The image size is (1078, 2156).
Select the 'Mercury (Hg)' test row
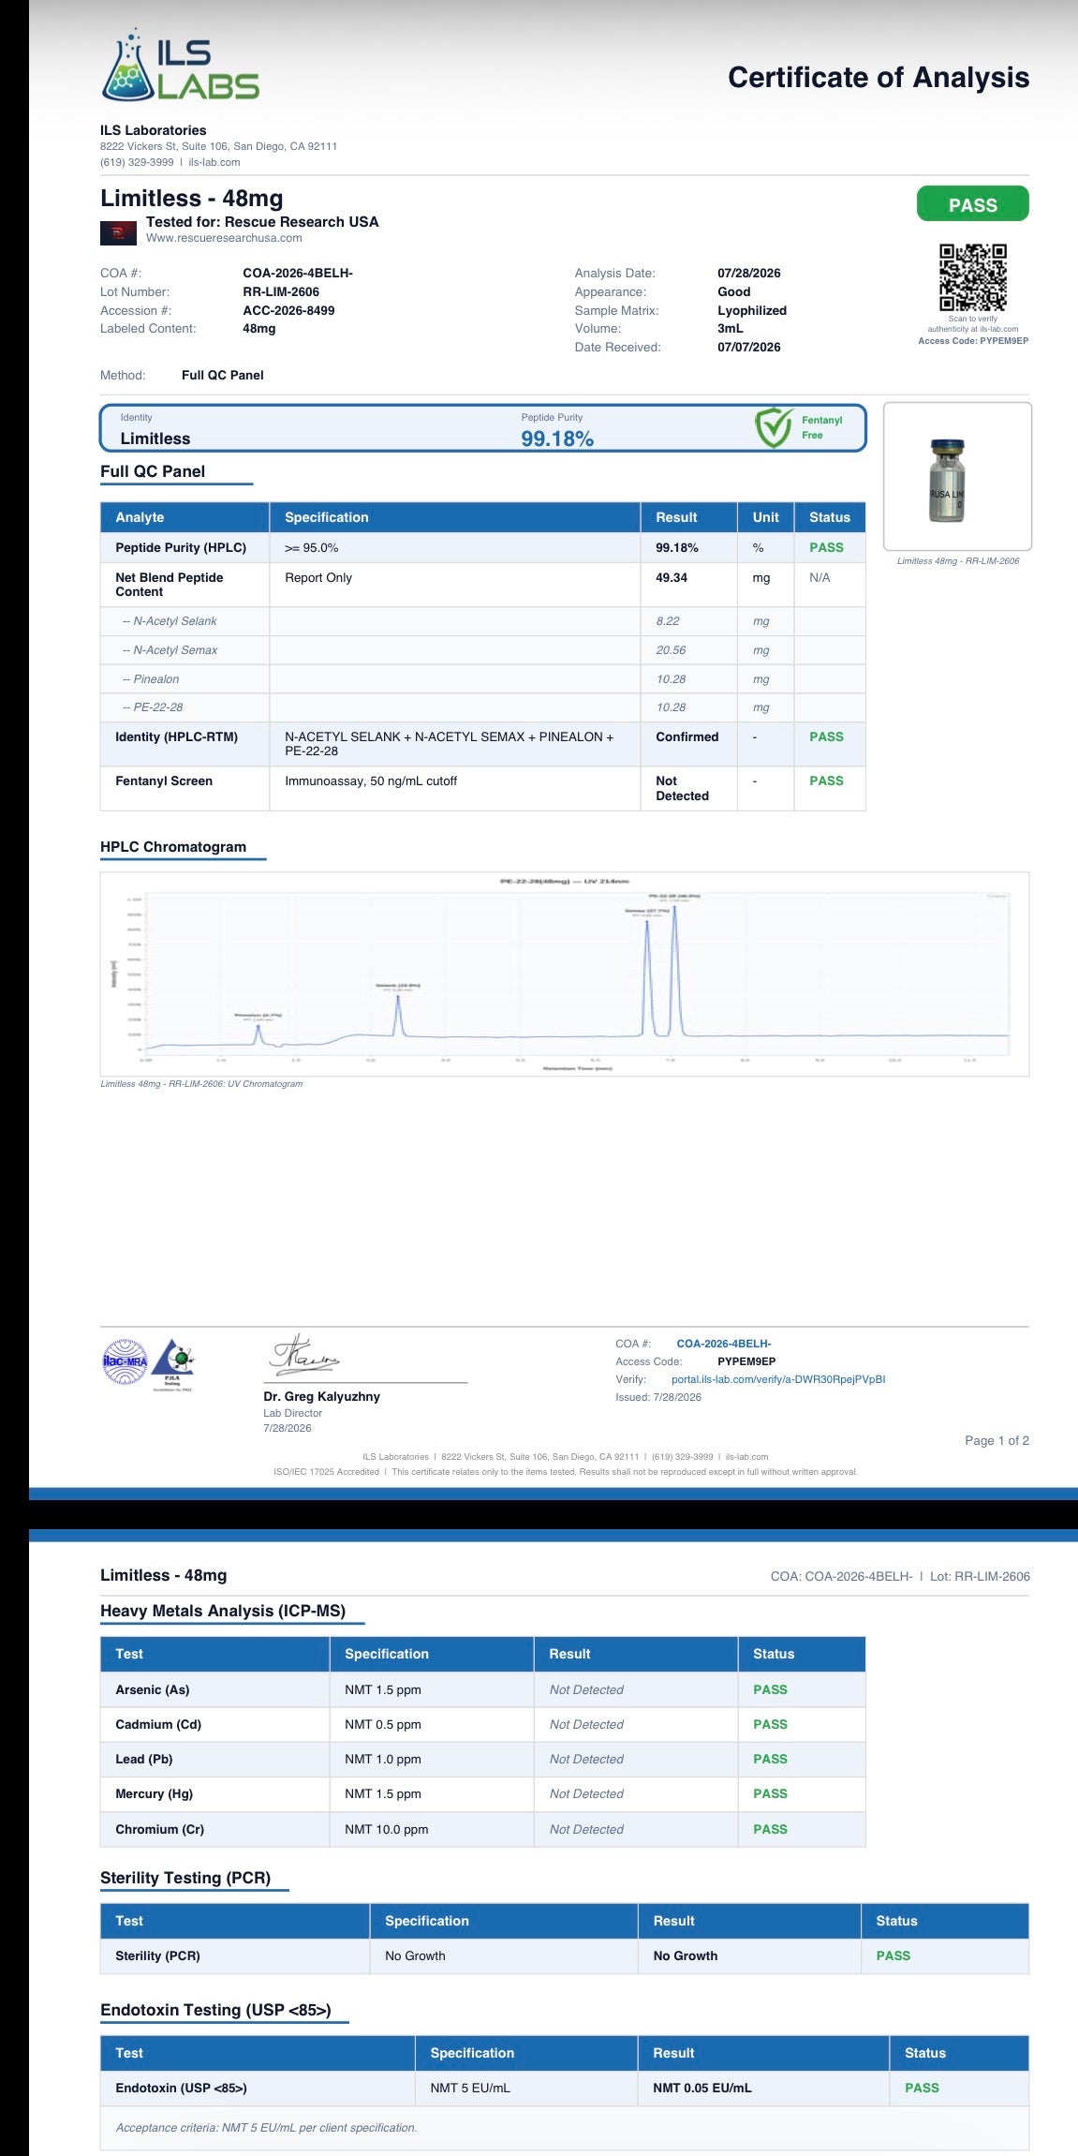click(x=482, y=1793)
